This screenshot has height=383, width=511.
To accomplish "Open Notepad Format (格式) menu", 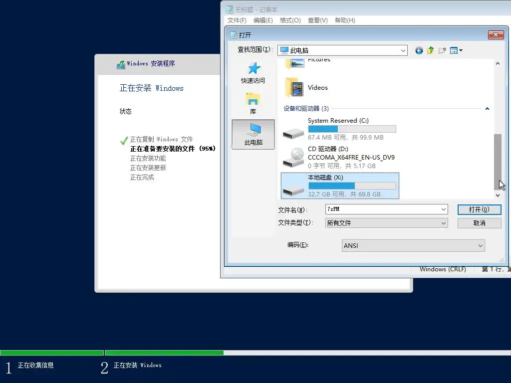I will (290, 20).
